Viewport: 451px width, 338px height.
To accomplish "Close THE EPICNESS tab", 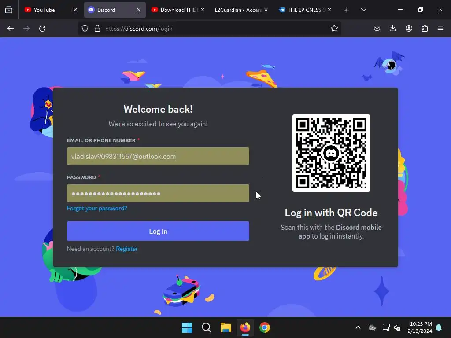I will (x=329, y=10).
